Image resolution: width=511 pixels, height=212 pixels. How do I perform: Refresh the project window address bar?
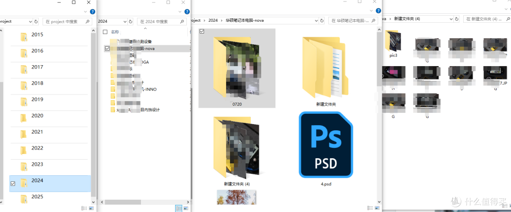point(36,21)
